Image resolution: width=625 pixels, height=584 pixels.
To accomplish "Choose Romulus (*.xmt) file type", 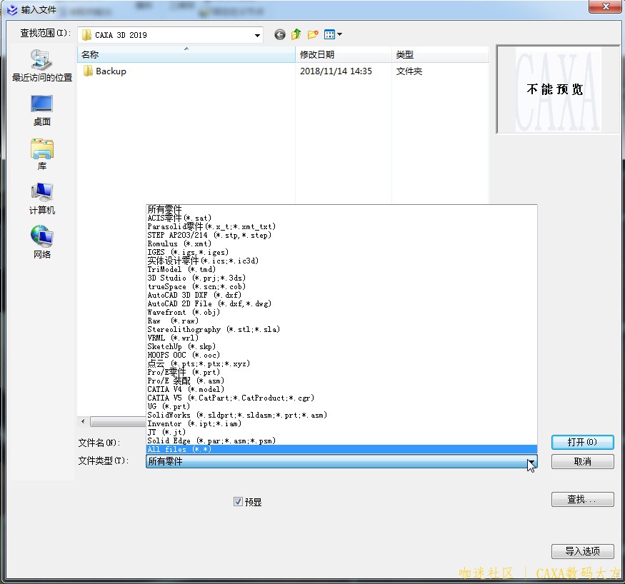I will pos(341,243).
